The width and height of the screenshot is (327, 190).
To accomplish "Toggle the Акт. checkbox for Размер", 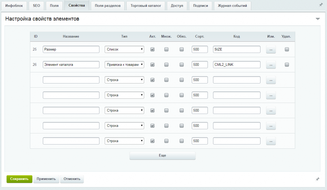I will [152, 50].
